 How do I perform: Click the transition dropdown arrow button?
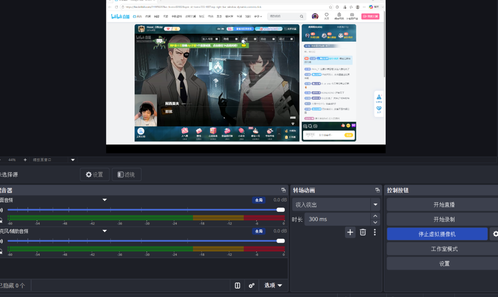click(376, 204)
